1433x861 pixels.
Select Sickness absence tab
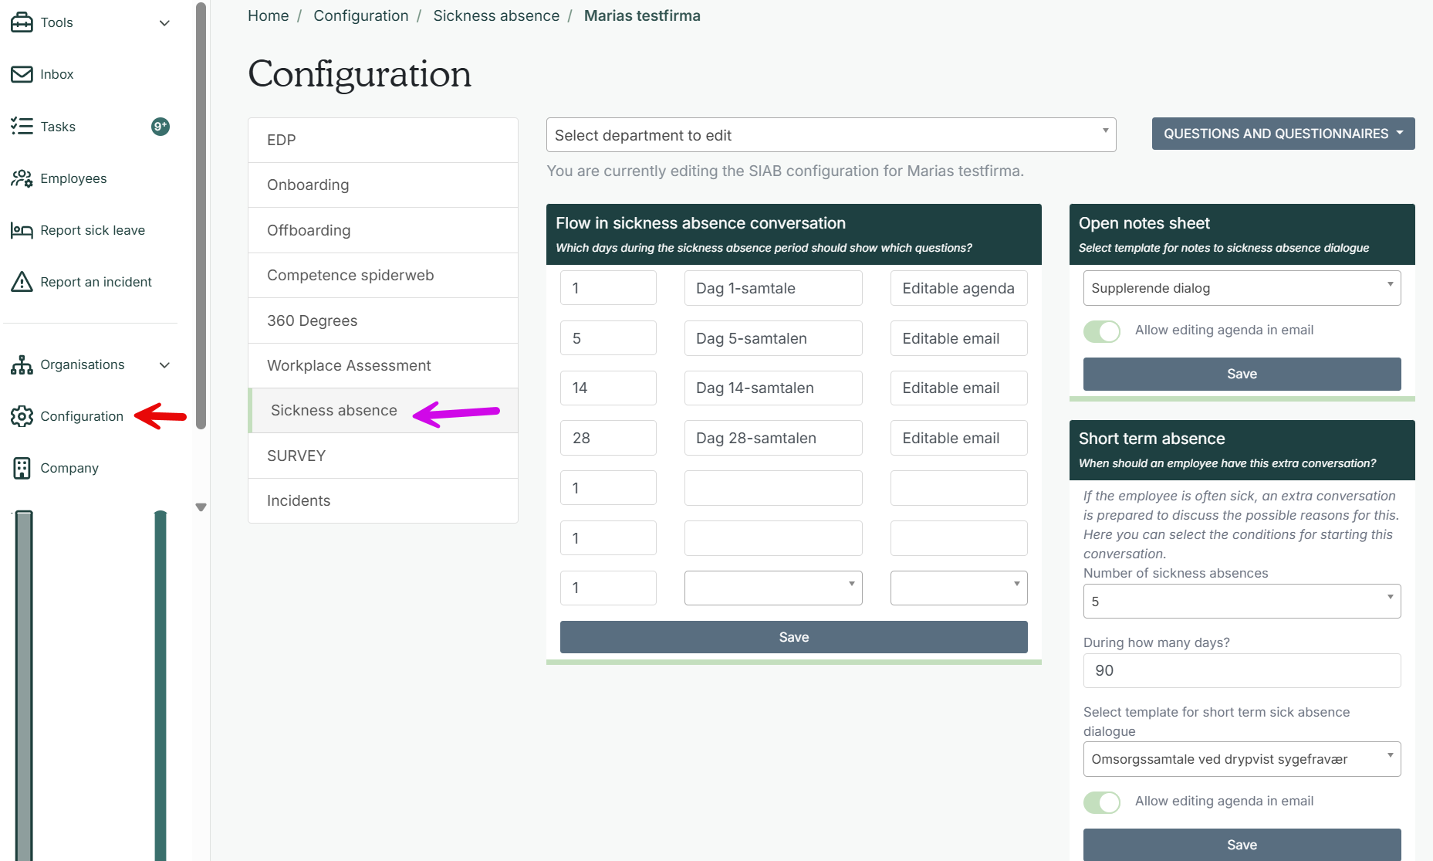click(x=383, y=410)
